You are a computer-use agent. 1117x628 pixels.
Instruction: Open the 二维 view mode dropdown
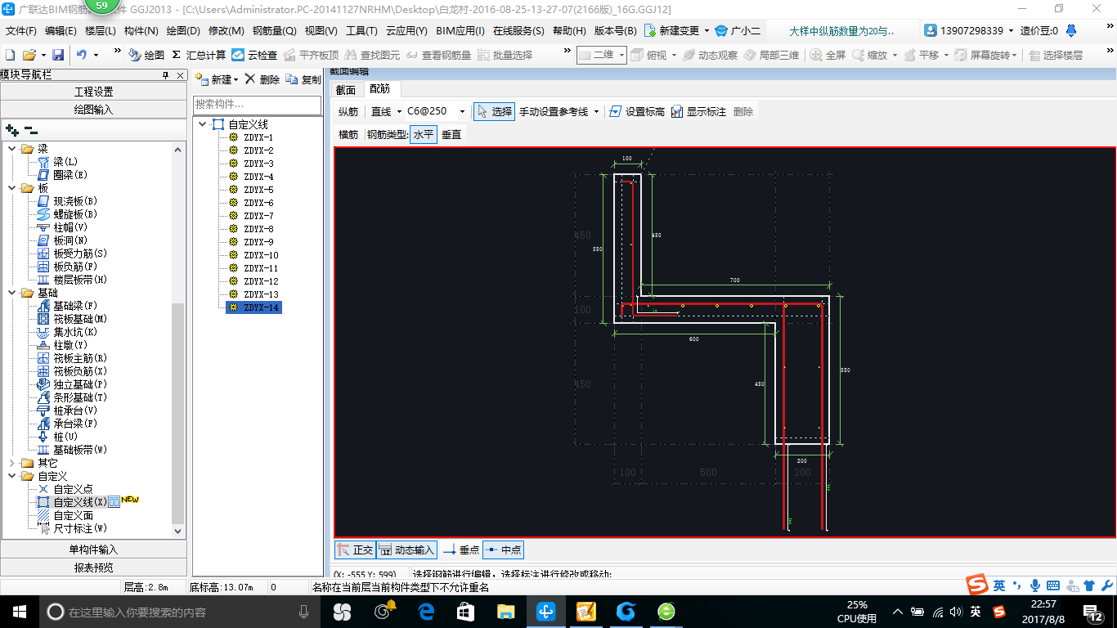point(621,55)
